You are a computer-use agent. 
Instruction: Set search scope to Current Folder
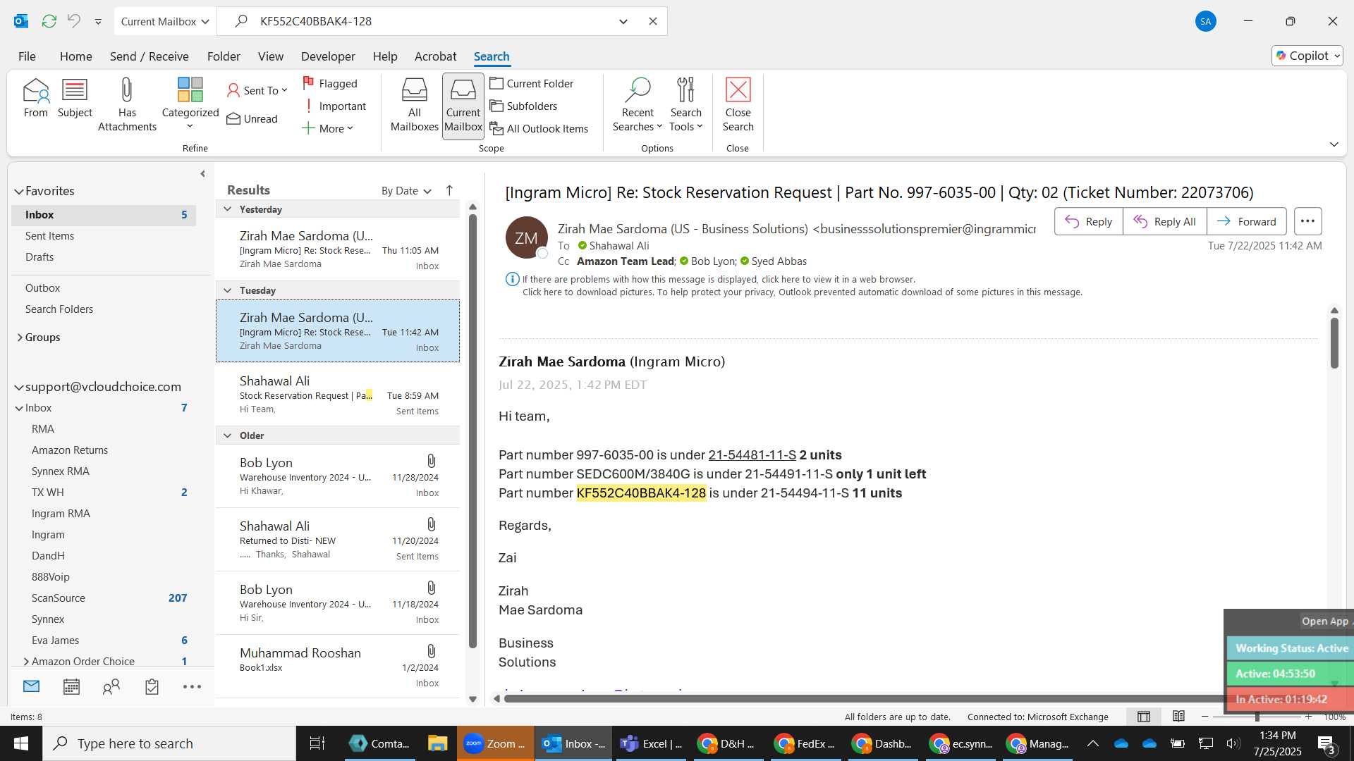pos(532,83)
